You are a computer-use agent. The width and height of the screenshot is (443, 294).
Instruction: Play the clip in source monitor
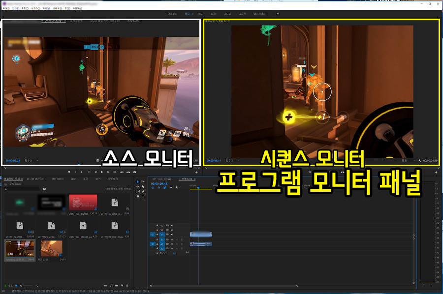click(102, 172)
